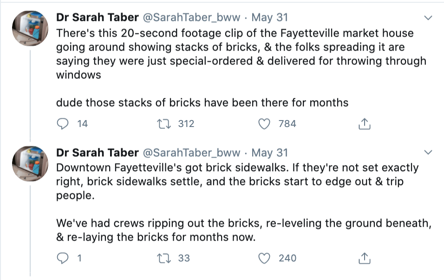444x280 pixels.
Task: Click Dr Sarah Taber's name on second tweet
Action: (97, 153)
